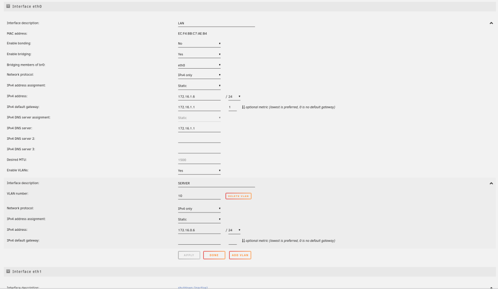Open IPv4 DNS server assignment dropdown
Image resolution: width=498 pixels, height=289 pixels.
pyautogui.click(x=199, y=118)
